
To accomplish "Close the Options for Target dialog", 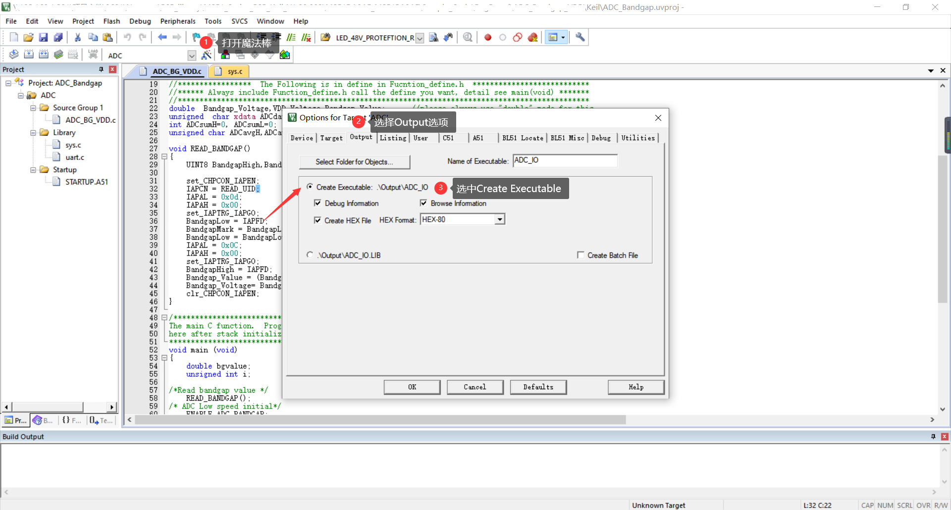I will click(x=658, y=118).
